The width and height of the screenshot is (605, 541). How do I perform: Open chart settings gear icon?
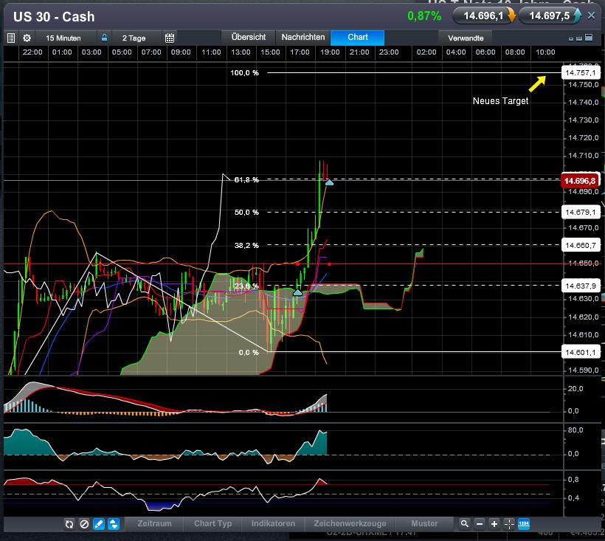[x=27, y=38]
